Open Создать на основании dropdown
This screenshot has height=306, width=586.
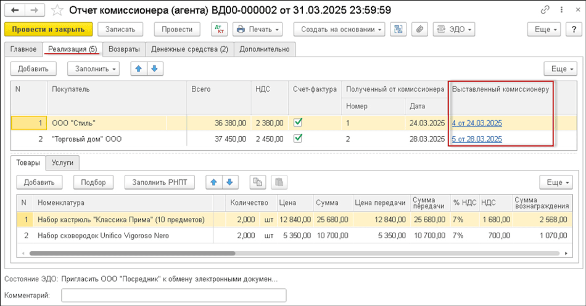point(339,30)
